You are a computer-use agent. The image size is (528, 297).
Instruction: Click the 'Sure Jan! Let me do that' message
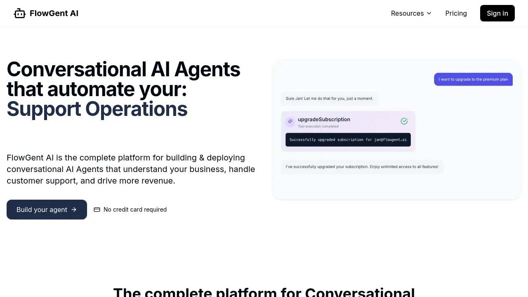[x=329, y=99]
